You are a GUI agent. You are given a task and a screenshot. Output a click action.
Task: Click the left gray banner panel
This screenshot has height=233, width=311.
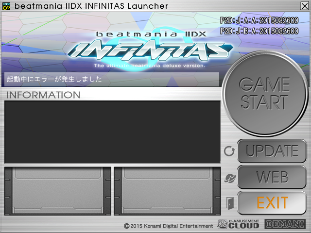(58, 191)
